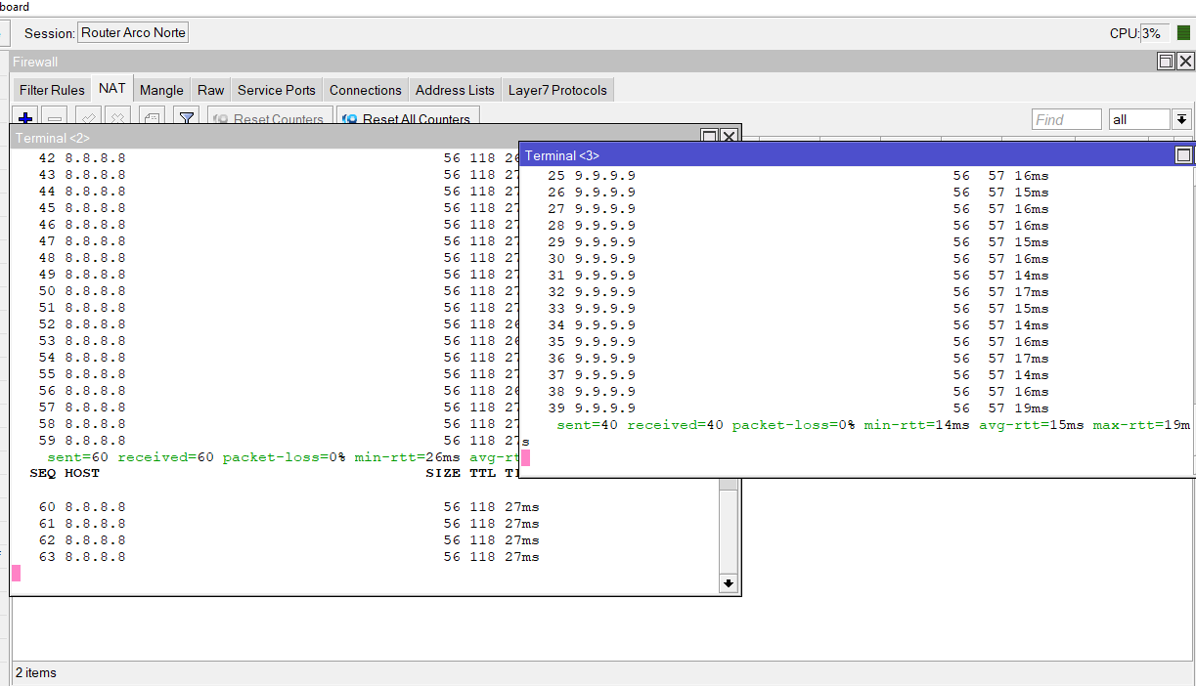Remove selected rule with minus icon
The height and width of the screenshot is (686, 1196).
(56, 117)
